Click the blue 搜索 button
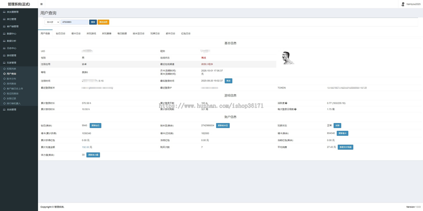The image size is (423, 211). click(93, 22)
